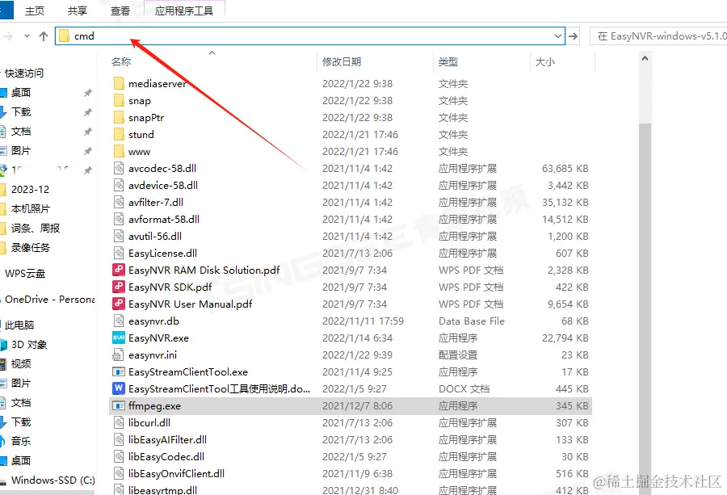
Task: Open 快速访问 in navigation pane
Action: pos(24,73)
